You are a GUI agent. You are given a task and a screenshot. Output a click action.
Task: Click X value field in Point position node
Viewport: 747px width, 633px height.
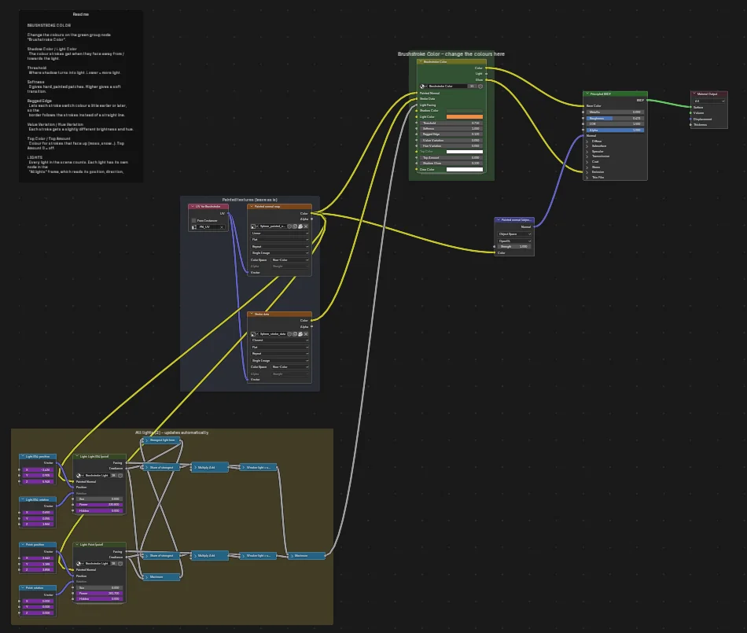[38, 558]
